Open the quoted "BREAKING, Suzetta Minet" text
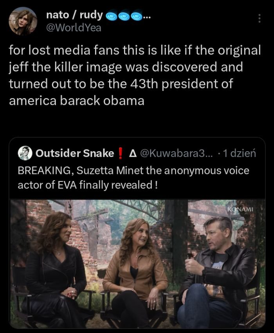274x333 pixels. 133,177
